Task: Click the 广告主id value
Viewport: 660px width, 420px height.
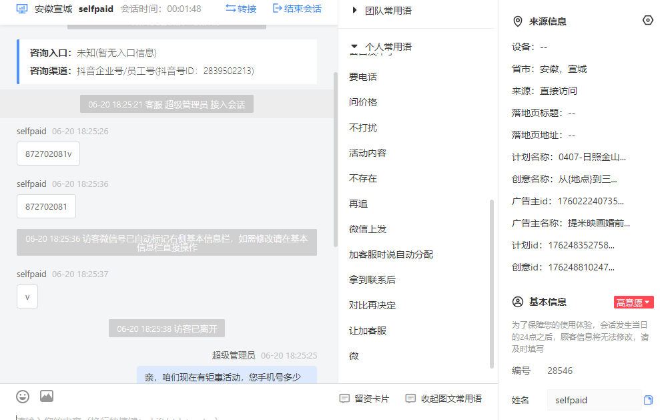Action: pos(591,202)
